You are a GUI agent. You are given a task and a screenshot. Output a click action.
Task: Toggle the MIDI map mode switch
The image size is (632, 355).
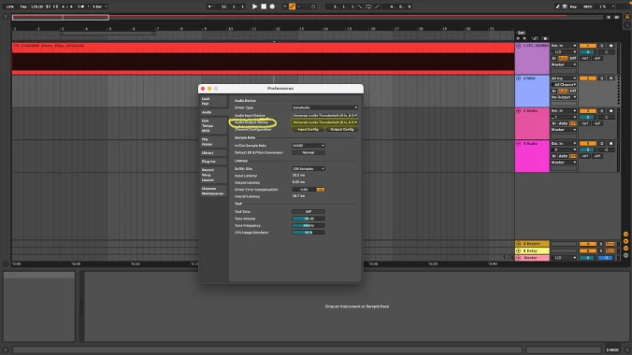[588, 7]
